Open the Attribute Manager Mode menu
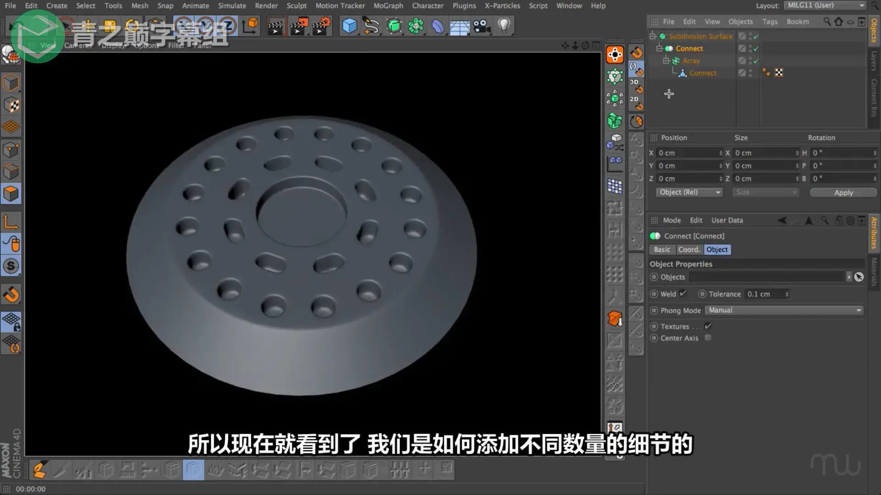 click(x=672, y=220)
